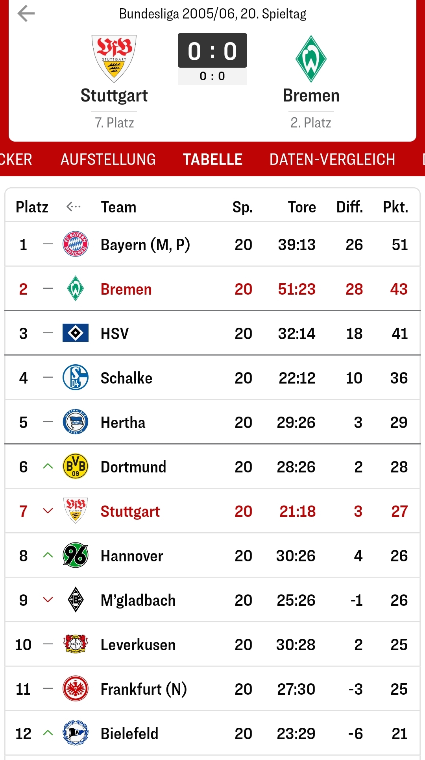Open the Hannover 96 logo
The image size is (425, 760).
[x=76, y=555]
